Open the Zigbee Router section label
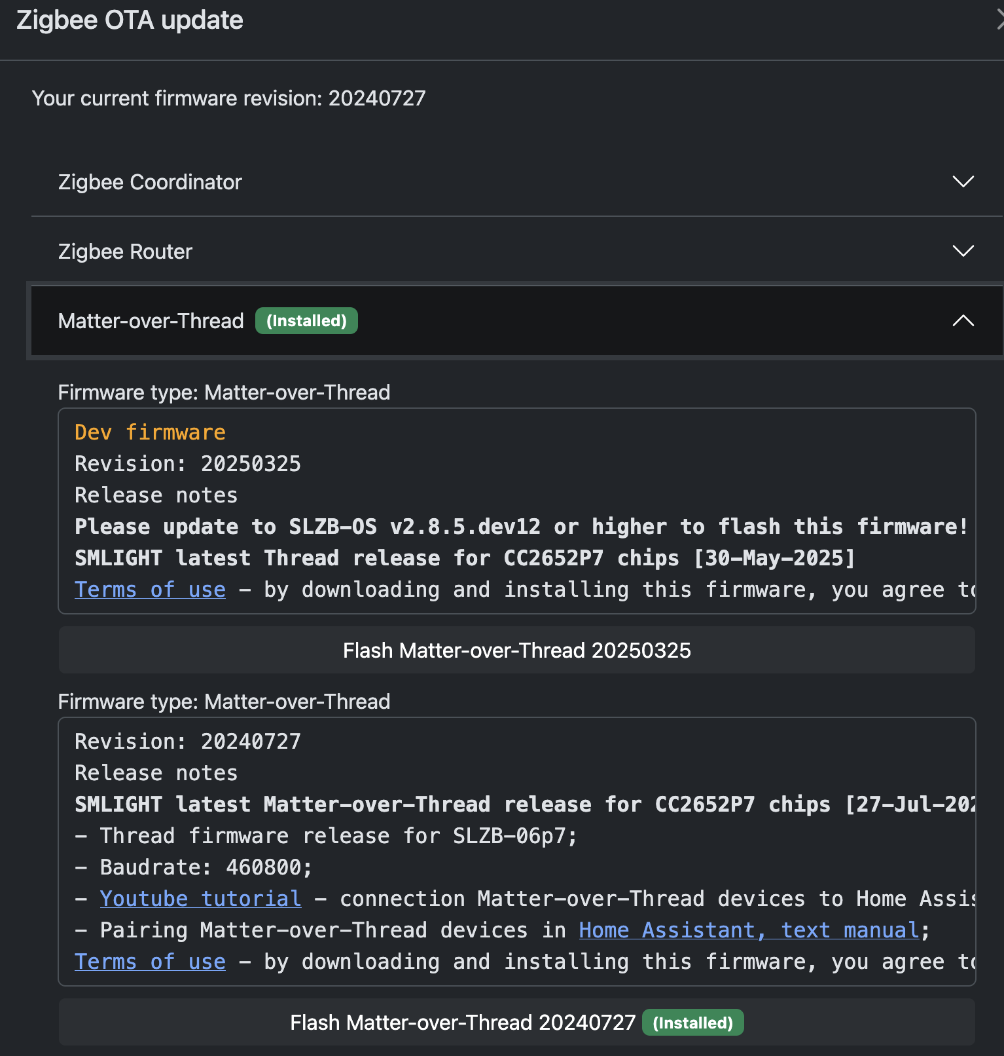 [125, 252]
